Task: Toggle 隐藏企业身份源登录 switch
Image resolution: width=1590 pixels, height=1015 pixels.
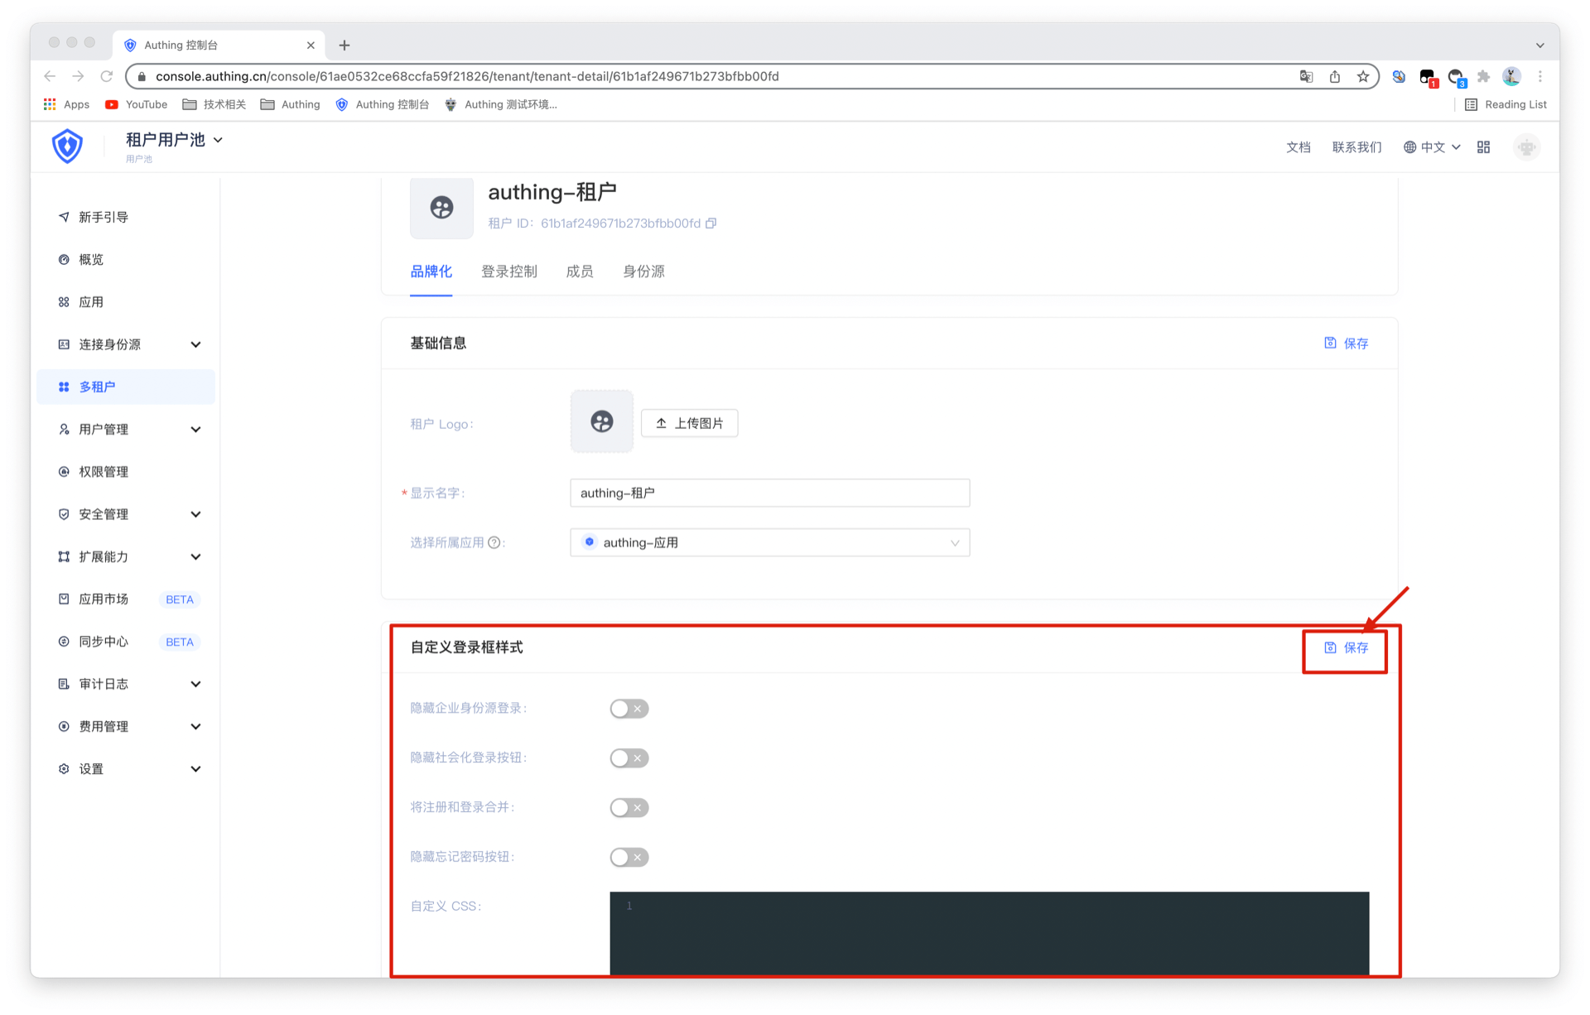Action: coord(629,709)
